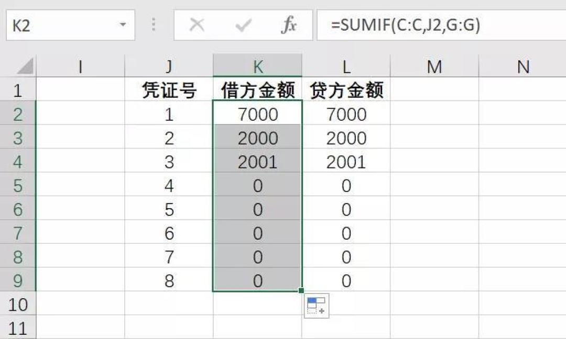Select cell L5 showing 0

346,185
